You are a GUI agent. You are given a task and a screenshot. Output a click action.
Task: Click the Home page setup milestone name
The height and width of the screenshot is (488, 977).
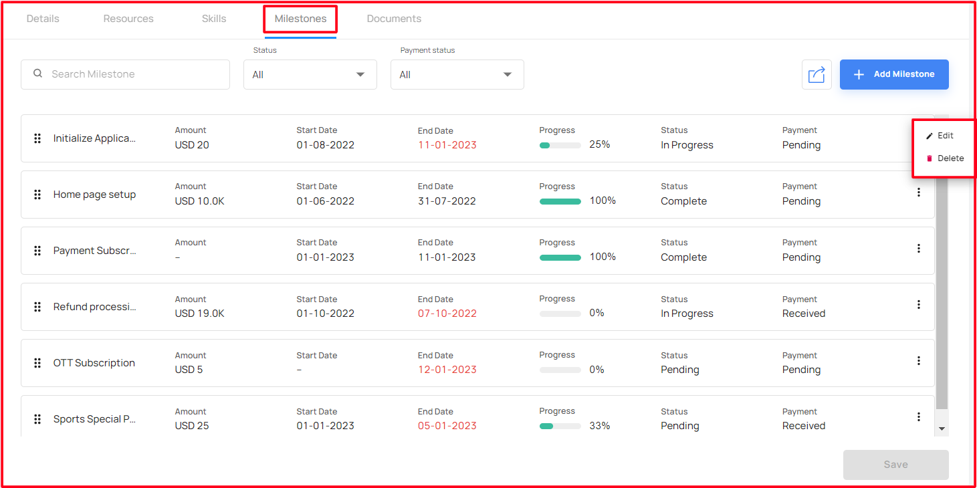(95, 195)
